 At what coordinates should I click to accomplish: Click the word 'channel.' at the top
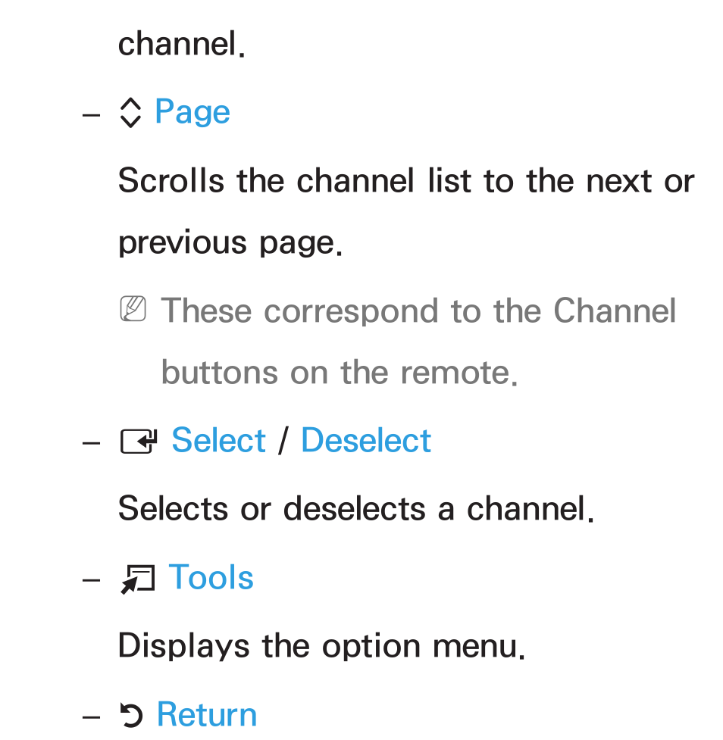click(182, 44)
